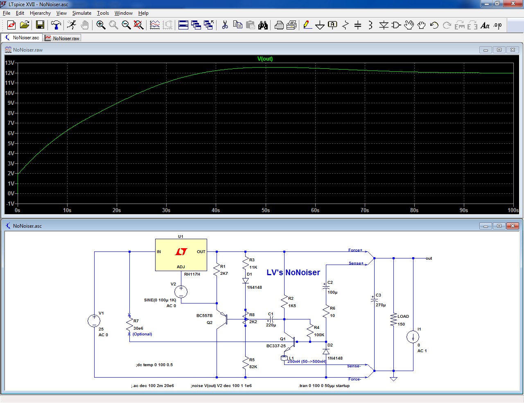The width and height of the screenshot is (524, 403).
Task: Click the Zoom to fit crossed magnifier
Action: (139, 25)
